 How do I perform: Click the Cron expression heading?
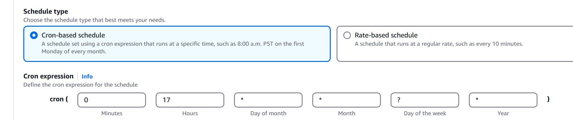(48, 76)
